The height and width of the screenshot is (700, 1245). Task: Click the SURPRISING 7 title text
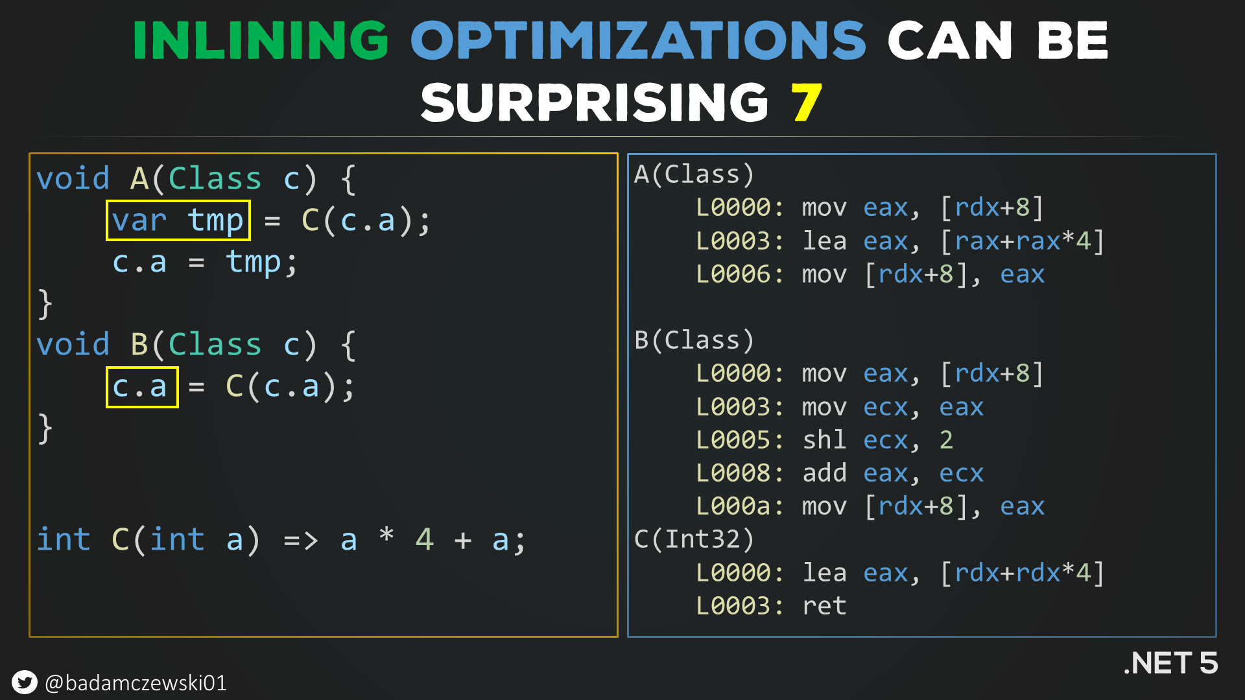(x=622, y=94)
